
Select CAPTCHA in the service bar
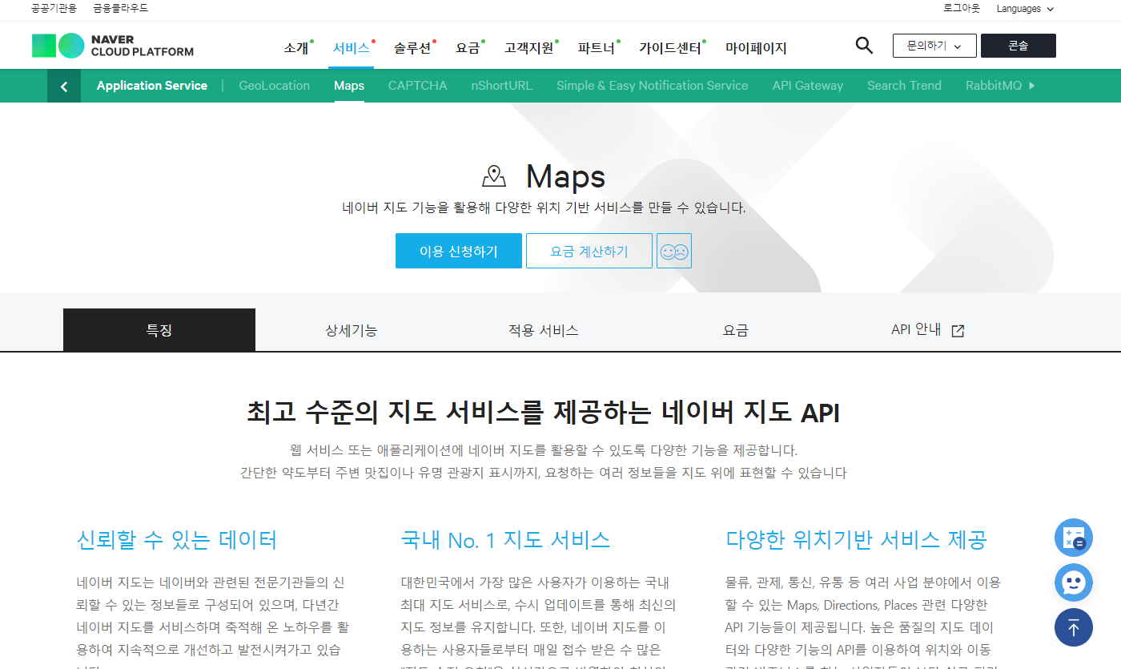[x=418, y=86]
